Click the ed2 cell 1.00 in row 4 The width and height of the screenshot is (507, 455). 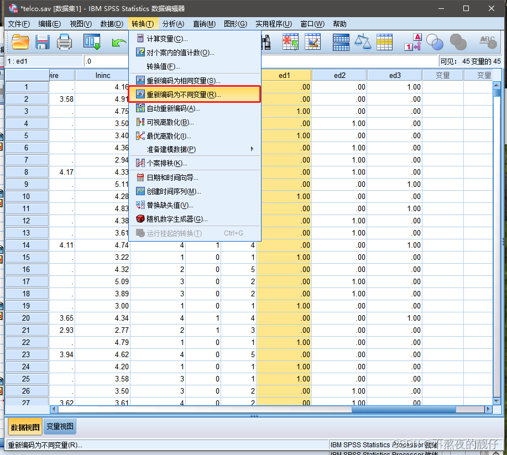[339, 123]
